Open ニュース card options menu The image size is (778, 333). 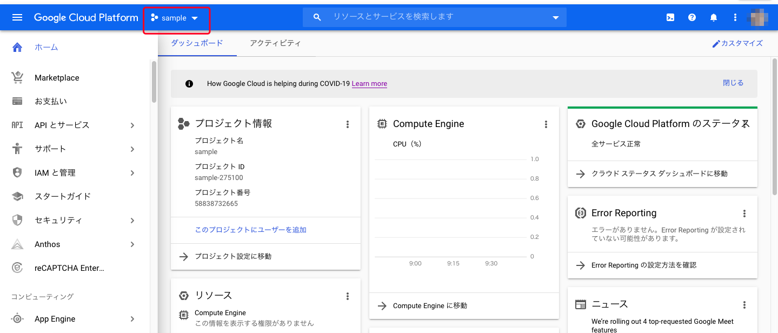tap(744, 305)
